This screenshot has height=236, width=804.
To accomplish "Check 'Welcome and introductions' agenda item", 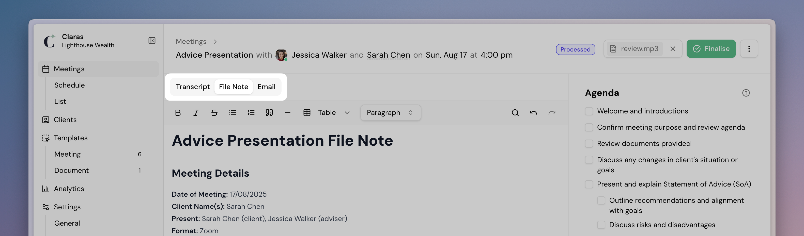I will [589, 111].
